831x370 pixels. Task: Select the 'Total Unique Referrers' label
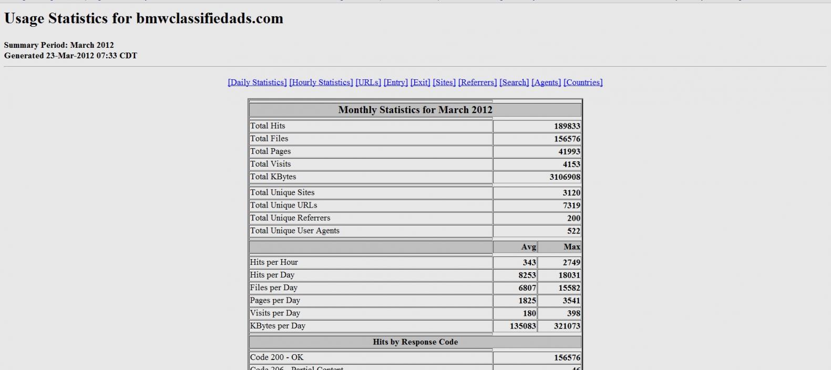pyautogui.click(x=290, y=218)
